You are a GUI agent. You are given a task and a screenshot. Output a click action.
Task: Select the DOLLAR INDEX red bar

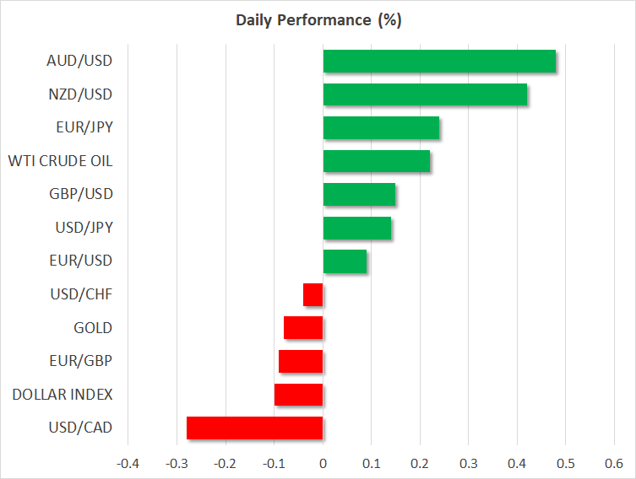point(298,395)
